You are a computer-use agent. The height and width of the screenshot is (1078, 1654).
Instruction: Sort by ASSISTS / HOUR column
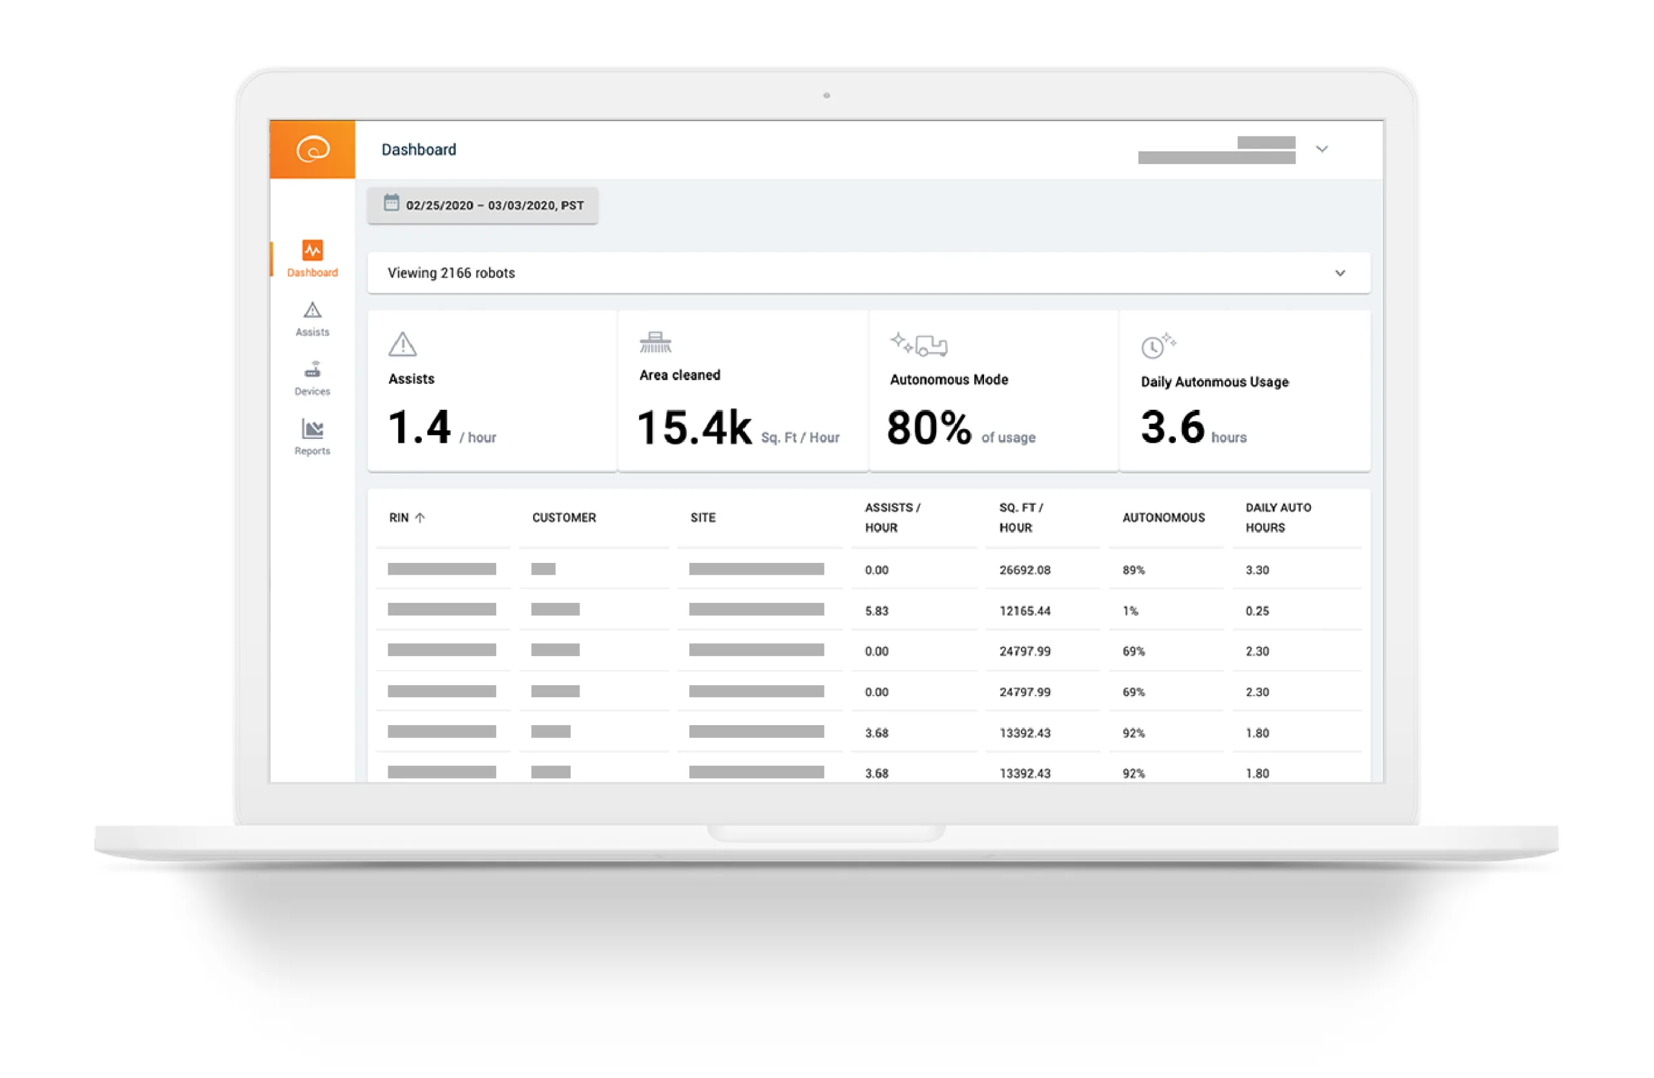coord(892,518)
